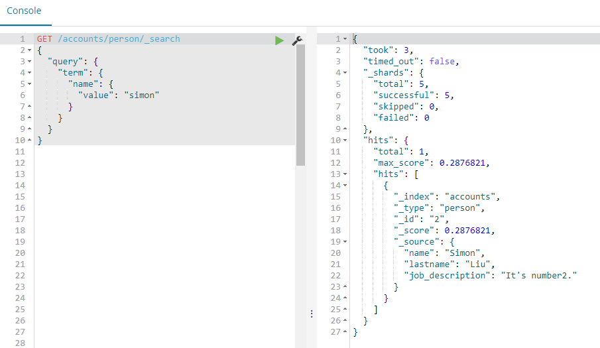The image size is (600, 348).
Task: Collapse "_source" fold arrow line 19
Action: pos(345,242)
